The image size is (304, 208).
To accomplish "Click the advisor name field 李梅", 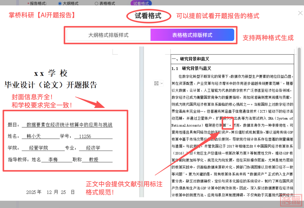I will [53, 160].
